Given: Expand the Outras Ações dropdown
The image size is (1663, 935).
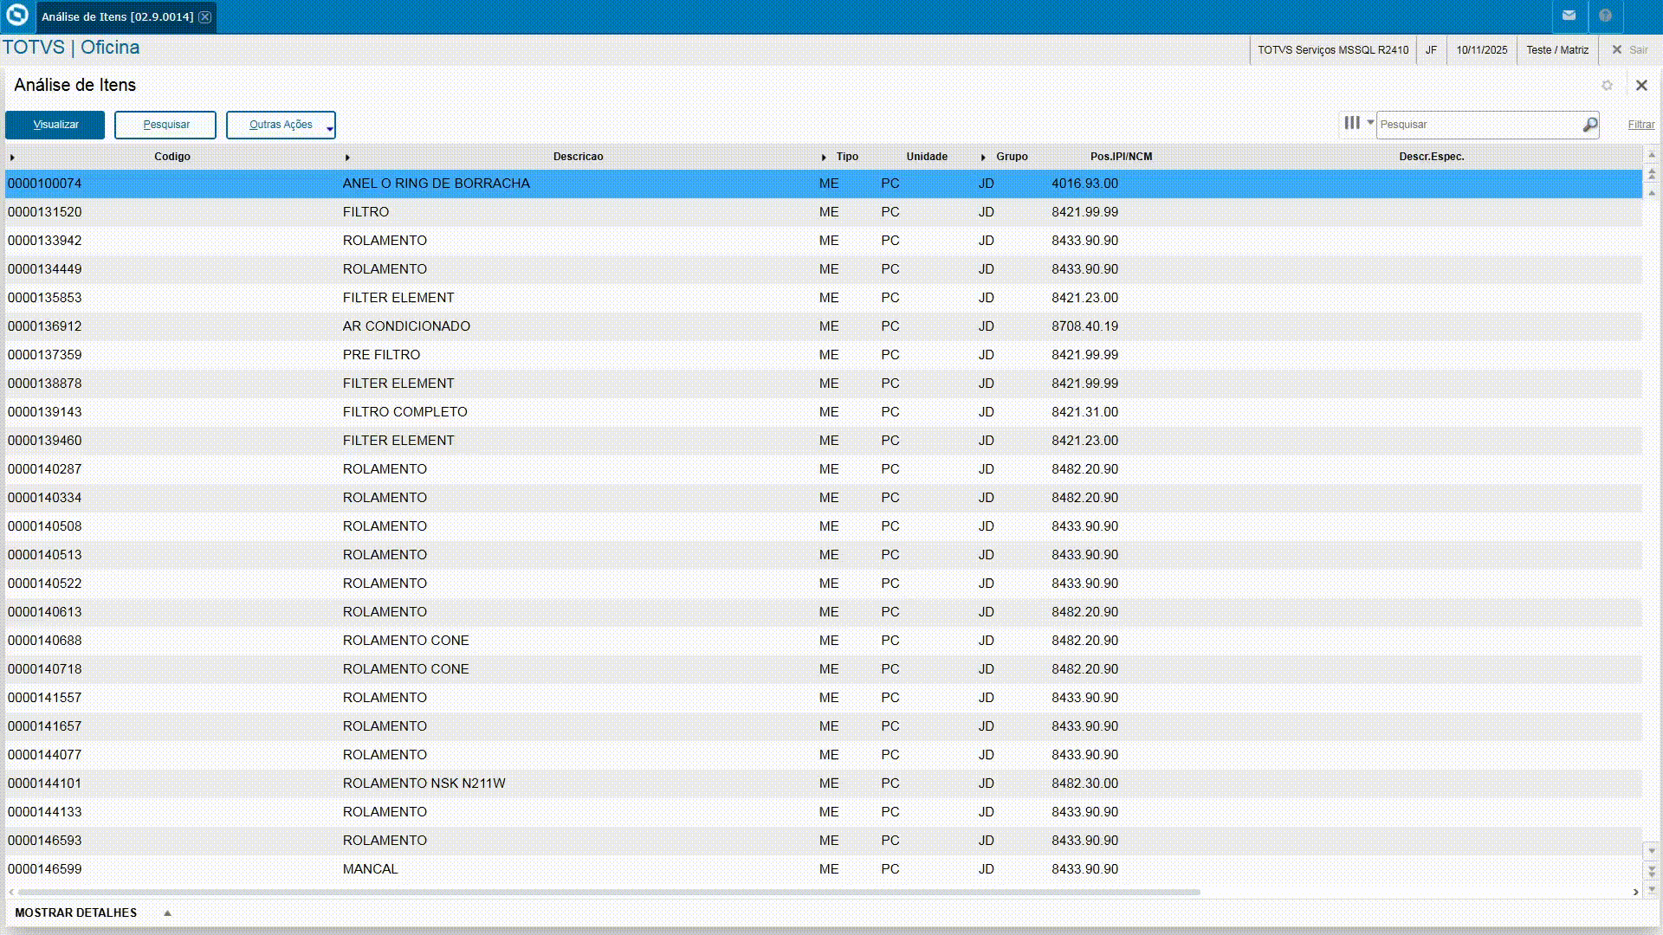Looking at the screenshot, I should click(x=281, y=125).
